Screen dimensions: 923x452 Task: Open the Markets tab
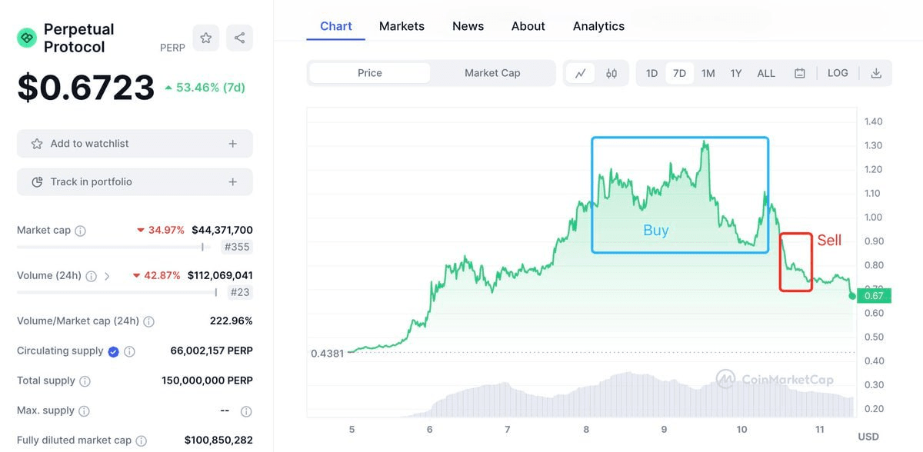point(402,26)
